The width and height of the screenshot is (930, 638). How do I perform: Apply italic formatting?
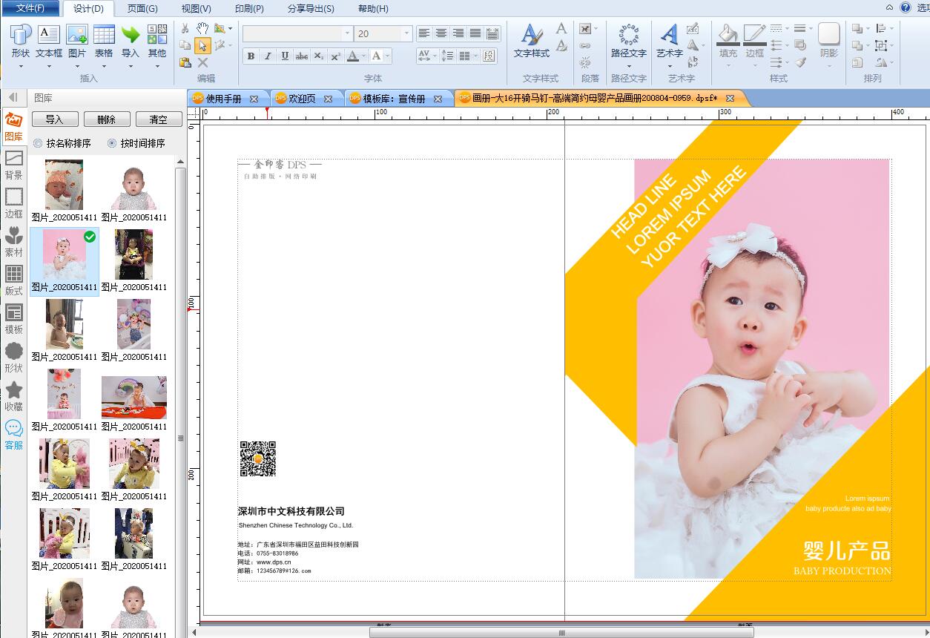coord(268,56)
